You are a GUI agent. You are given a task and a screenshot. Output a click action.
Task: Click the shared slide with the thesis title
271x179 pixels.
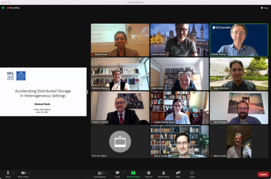click(x=43, y=91)
